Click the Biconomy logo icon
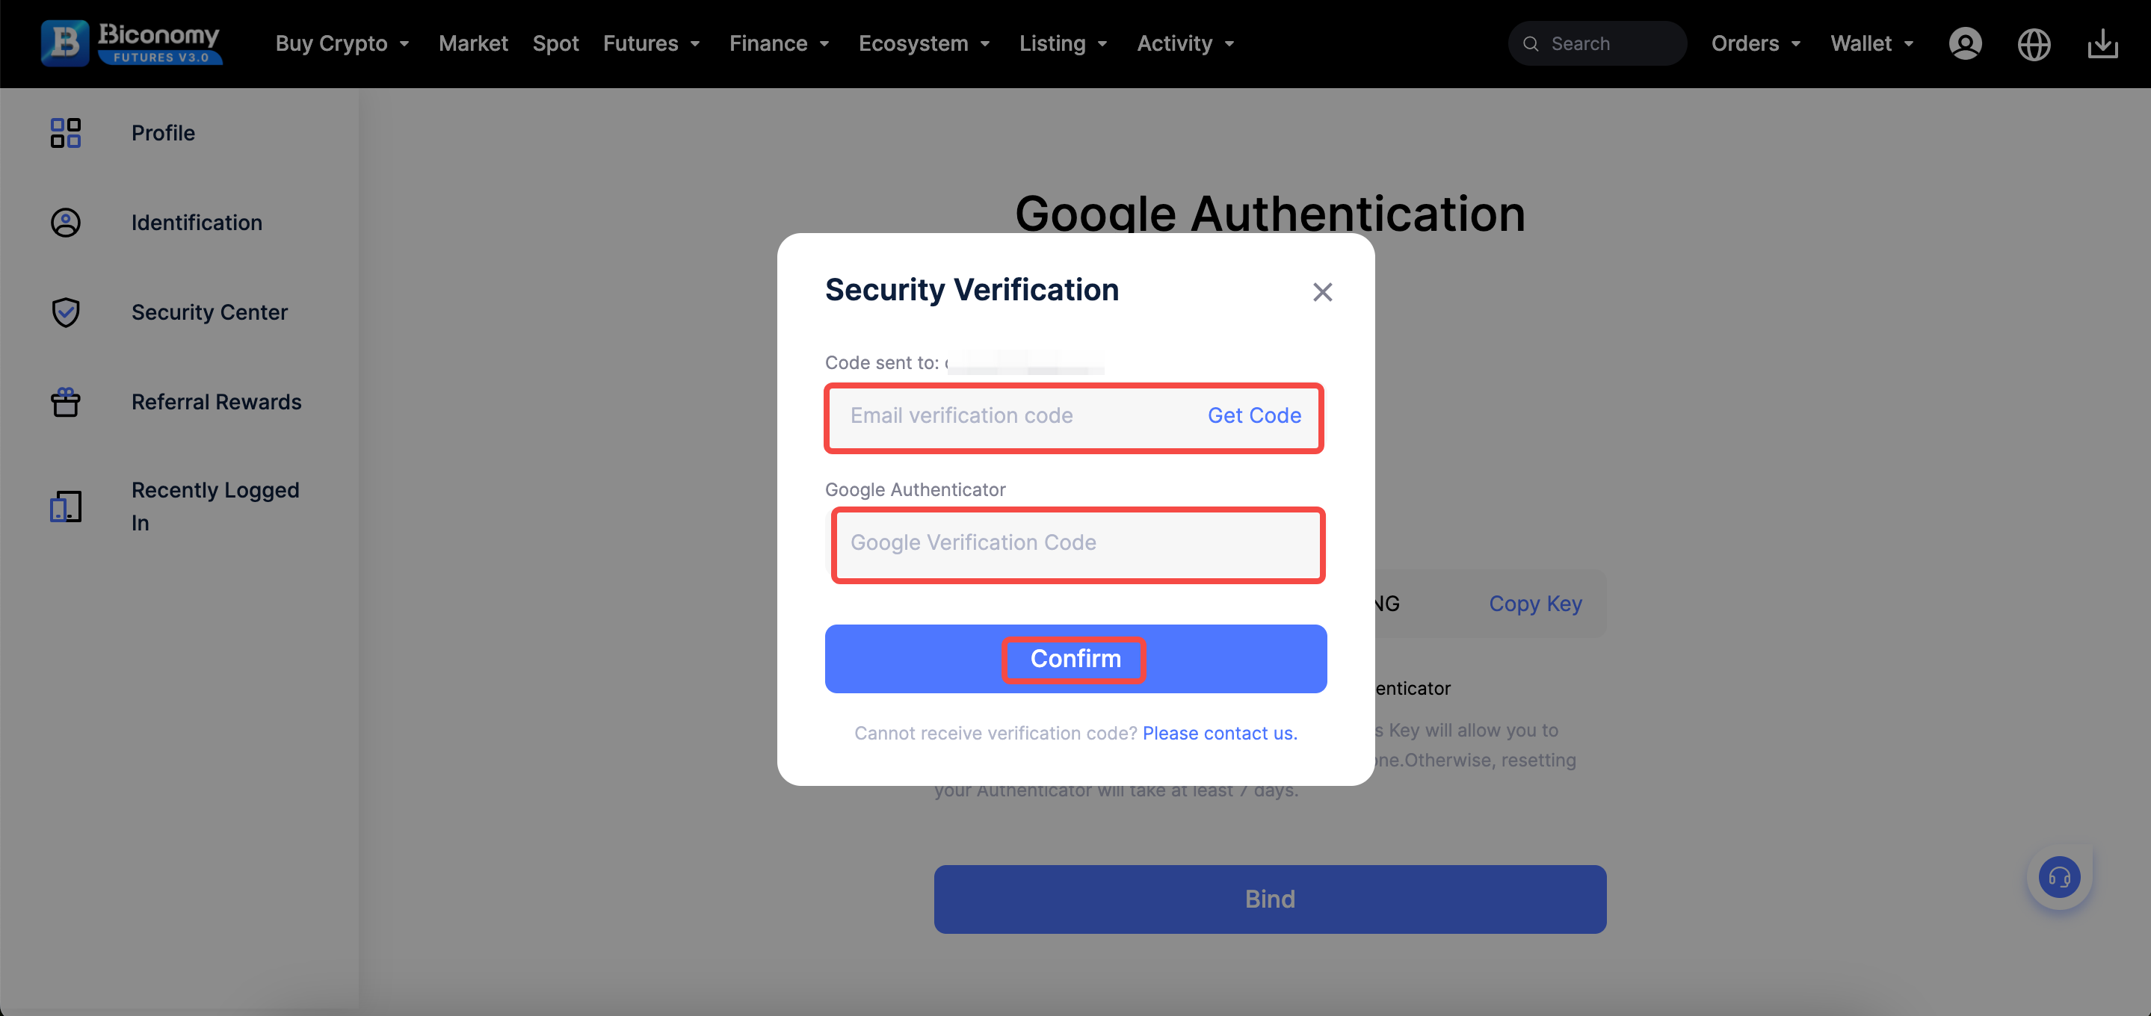The image size is (2151, 1016). (65, 43)
